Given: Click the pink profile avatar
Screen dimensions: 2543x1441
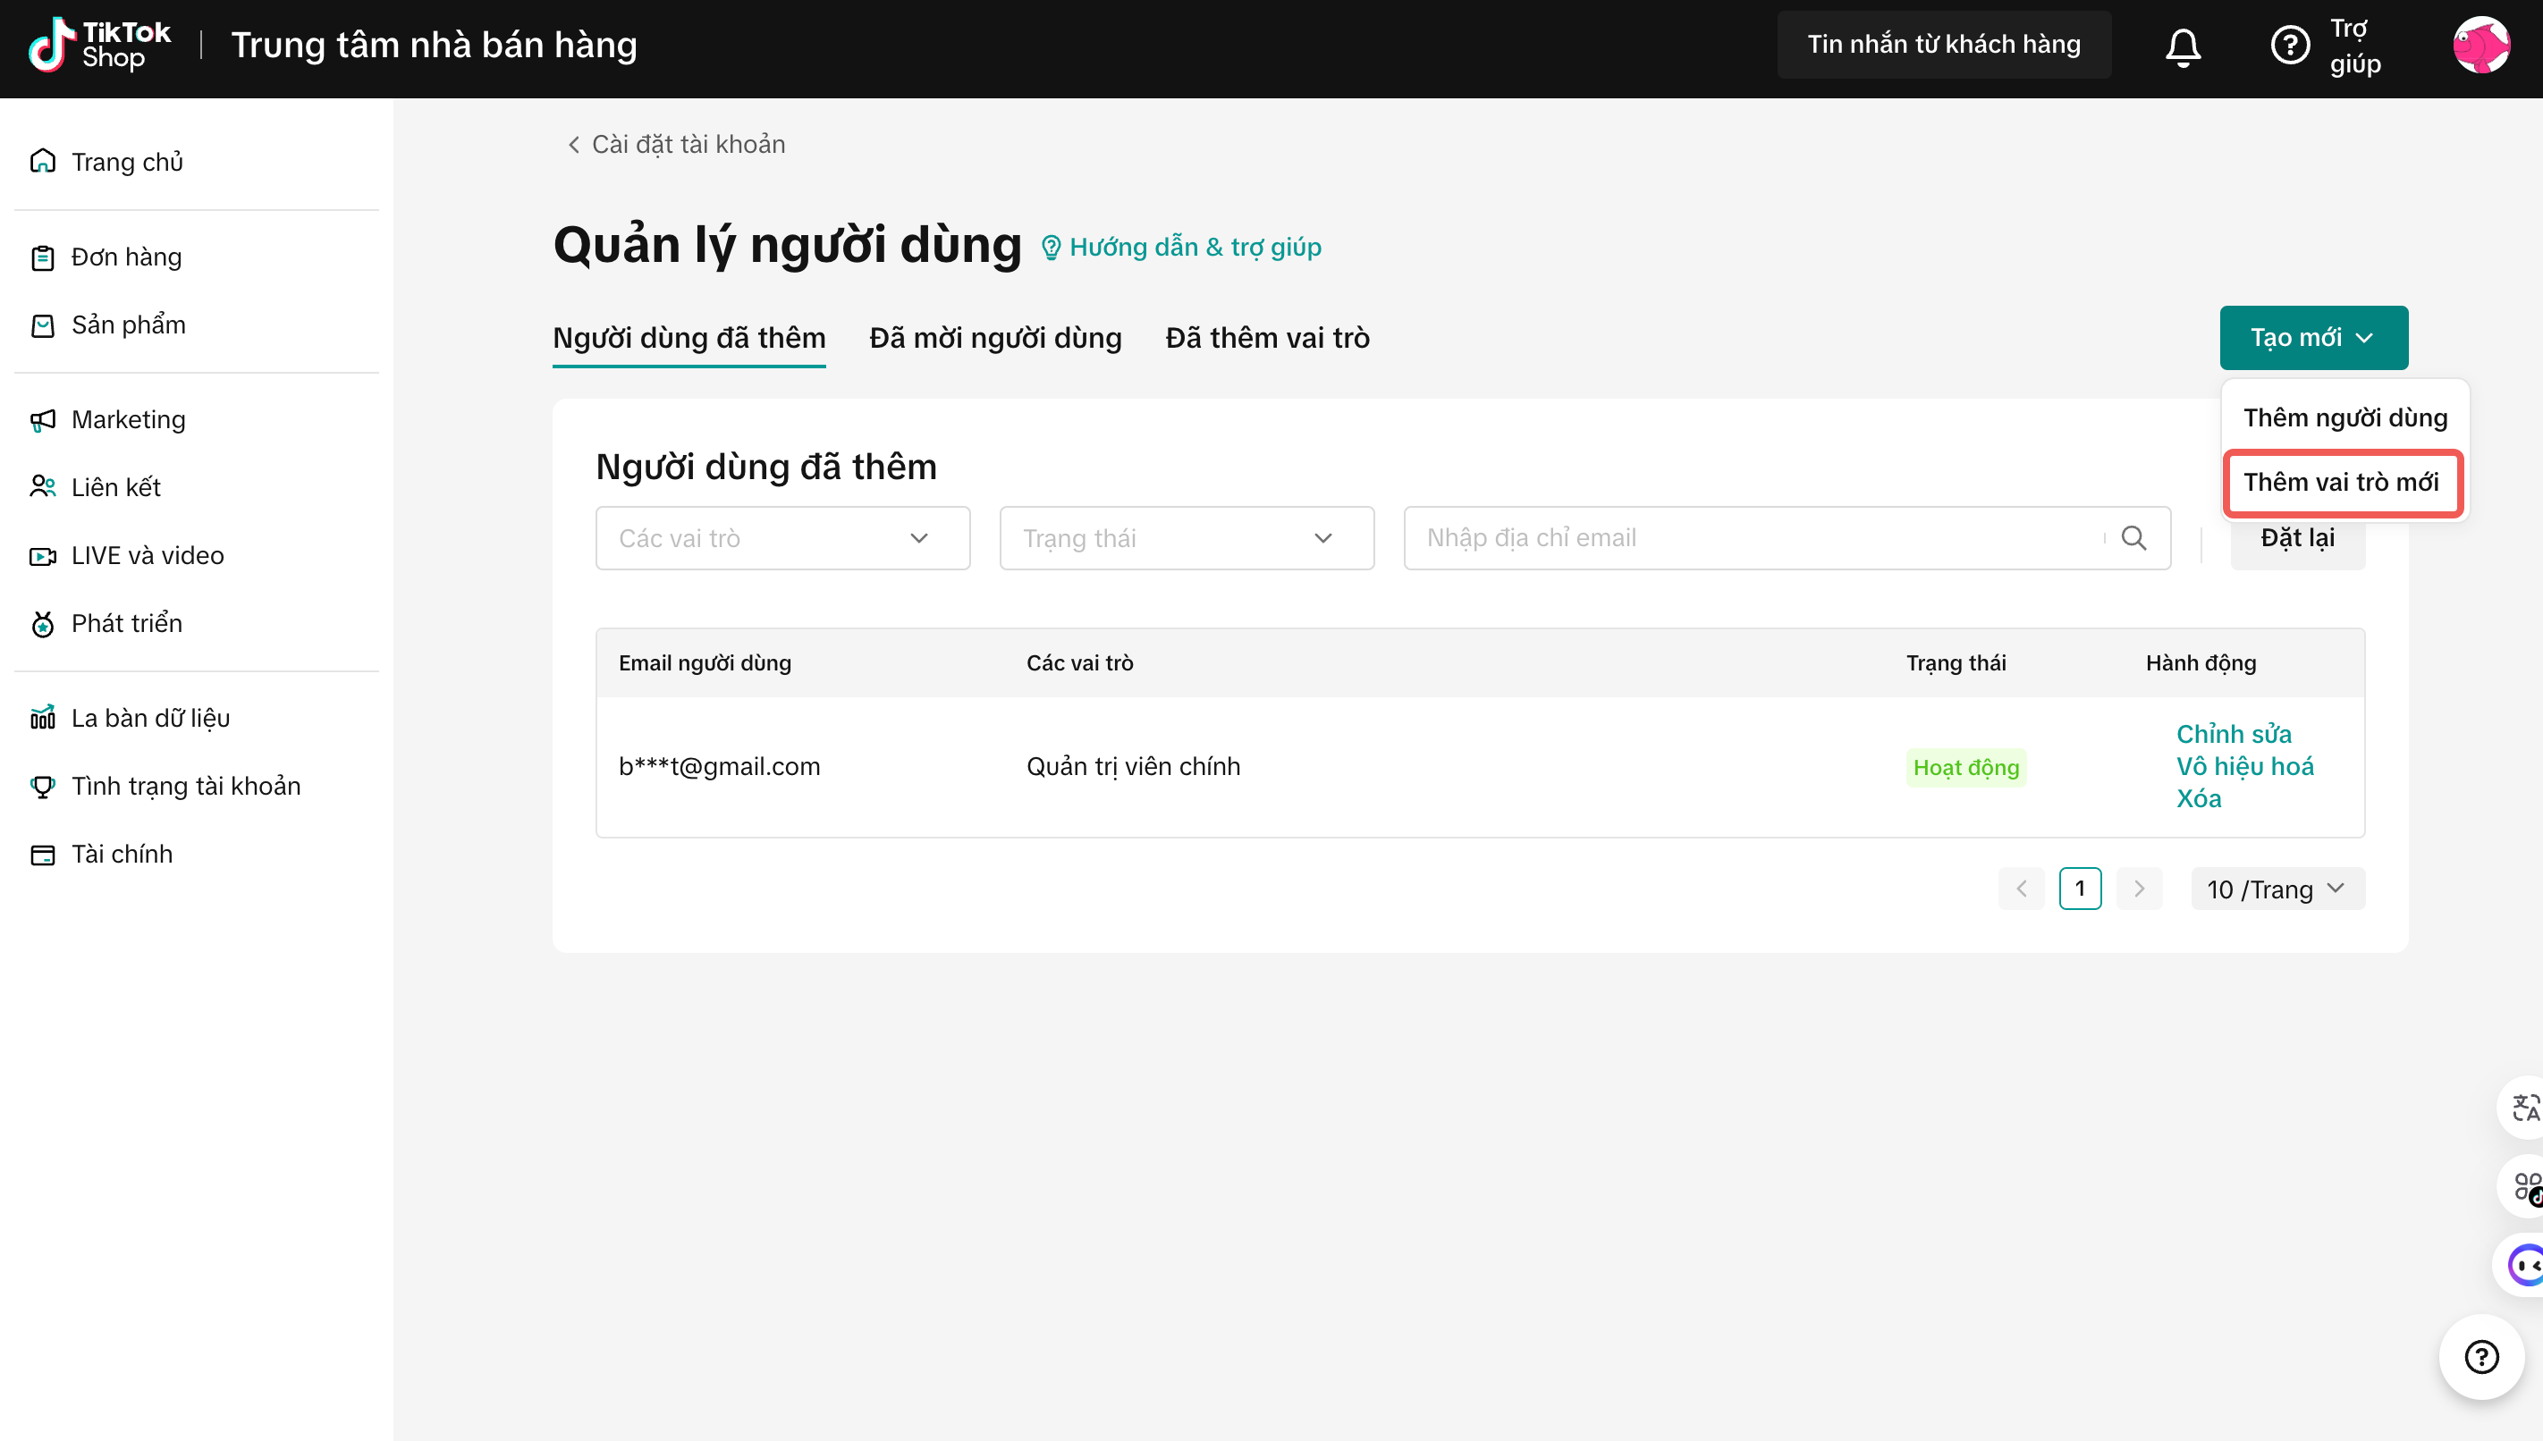Looking at the screenshot, I should 2480,46.
